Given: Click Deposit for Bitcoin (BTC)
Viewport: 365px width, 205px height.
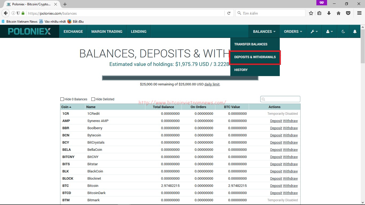Looking at the screenshot, I should pyautogui.click(x=276, y=186).
